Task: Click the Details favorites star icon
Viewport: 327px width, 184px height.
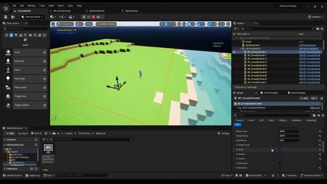Action: (319, 116)
